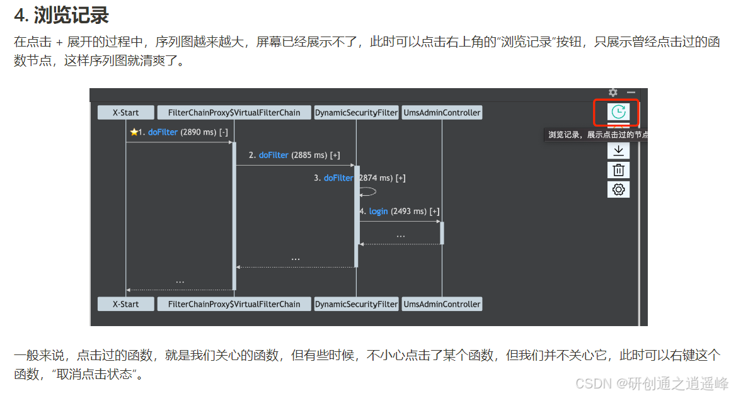The image size is (731, 396).
Task: Click the '(2493 ms)' duration text
Action: 408,212
